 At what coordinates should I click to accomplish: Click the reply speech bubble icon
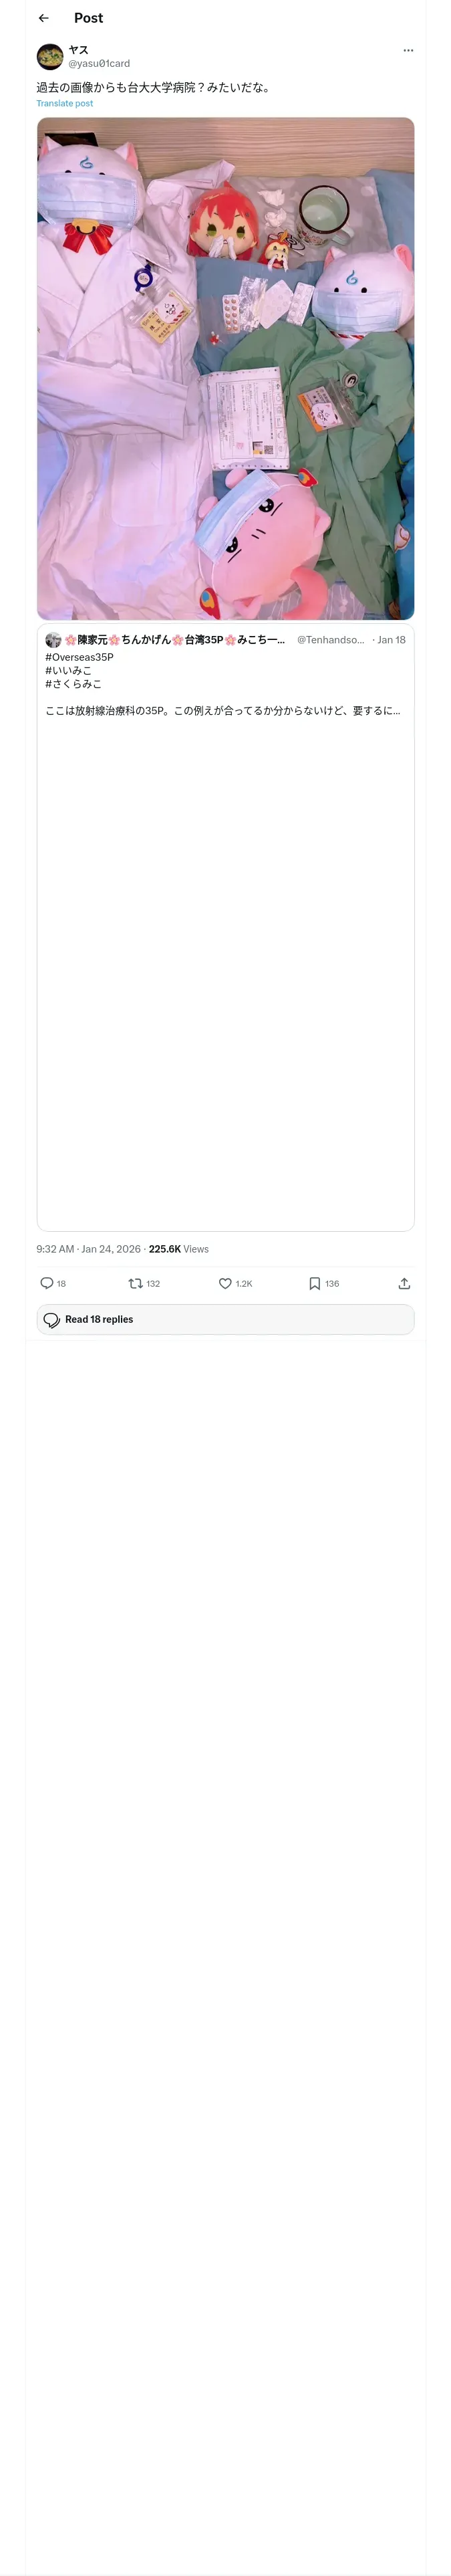click(x=47, y=1283)
